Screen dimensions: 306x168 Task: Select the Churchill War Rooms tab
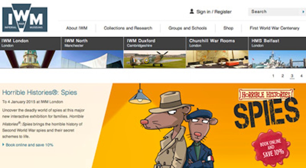click(217, 43)
